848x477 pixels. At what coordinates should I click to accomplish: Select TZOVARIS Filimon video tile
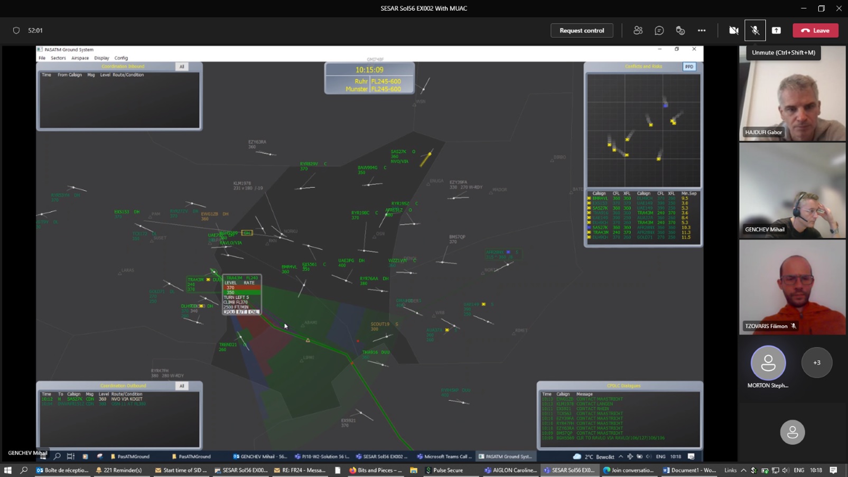pos(793,287)
